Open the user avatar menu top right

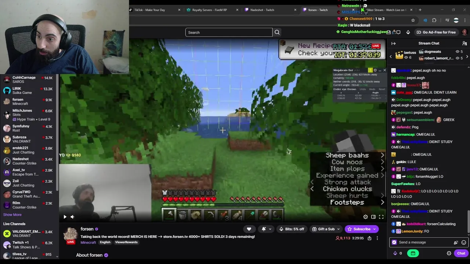(464, 32)
